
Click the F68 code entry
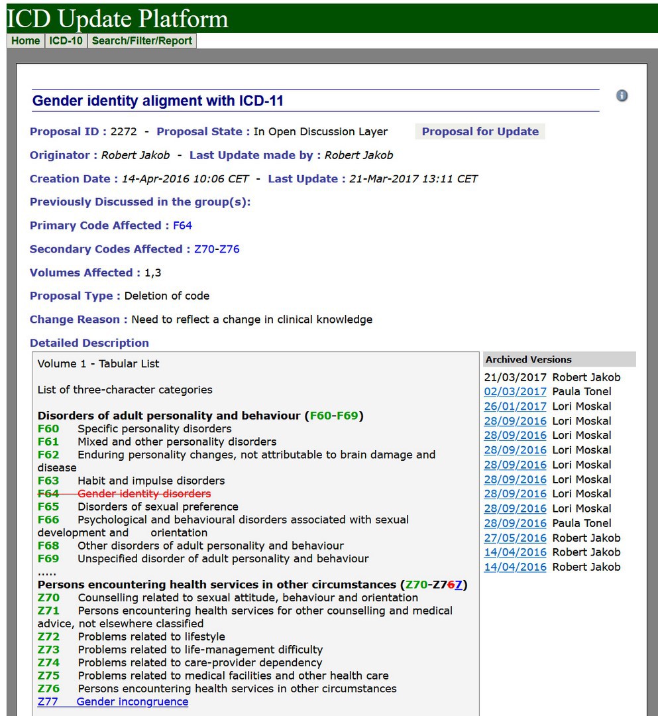(x=48, y=546)
